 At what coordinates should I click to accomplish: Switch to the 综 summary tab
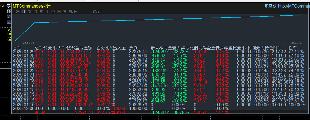[x=18, y=12]
